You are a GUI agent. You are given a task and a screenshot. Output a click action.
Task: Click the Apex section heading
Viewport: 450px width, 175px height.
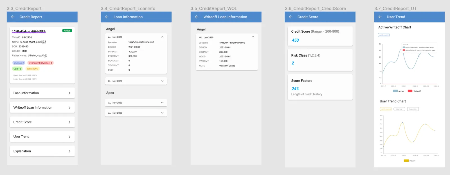110,93
